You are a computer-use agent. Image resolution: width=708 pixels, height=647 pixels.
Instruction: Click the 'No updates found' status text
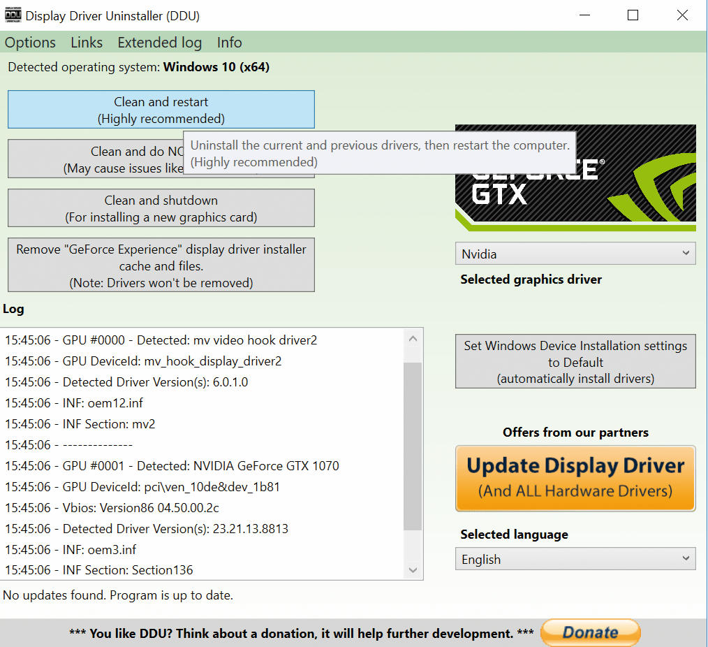coord(118,595)
